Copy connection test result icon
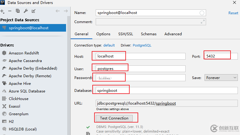The height and width of the screenshot is (135, 240). 88,133
